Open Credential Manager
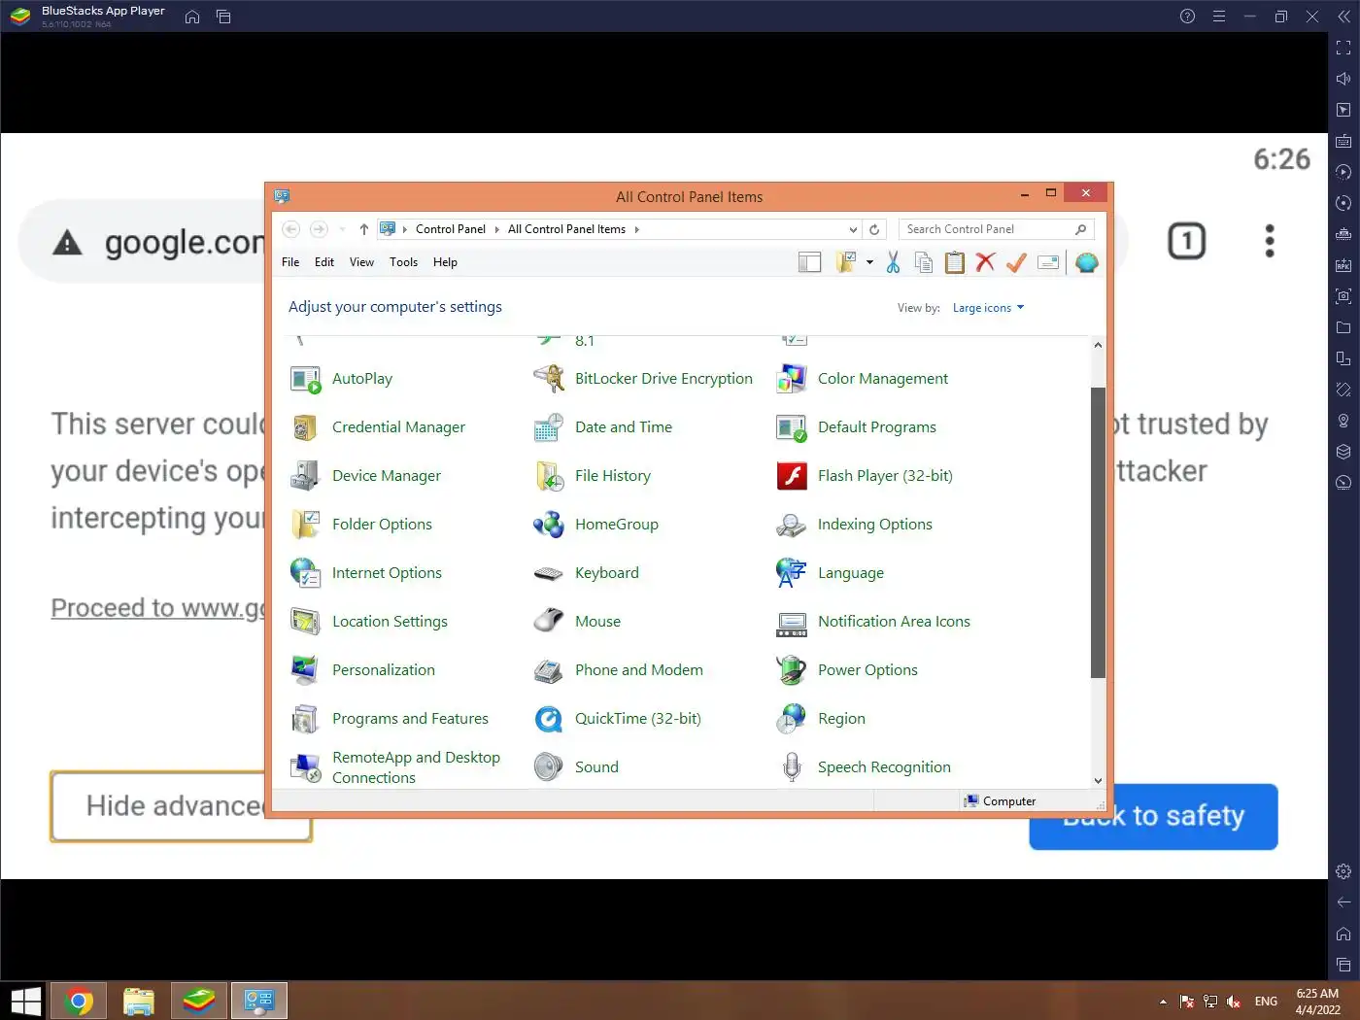This screenshot has height=1020, width=1360. (x=378, y=427)
